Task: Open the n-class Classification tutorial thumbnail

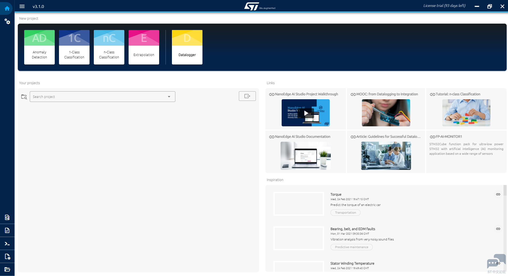Action: tap(466, 113)
